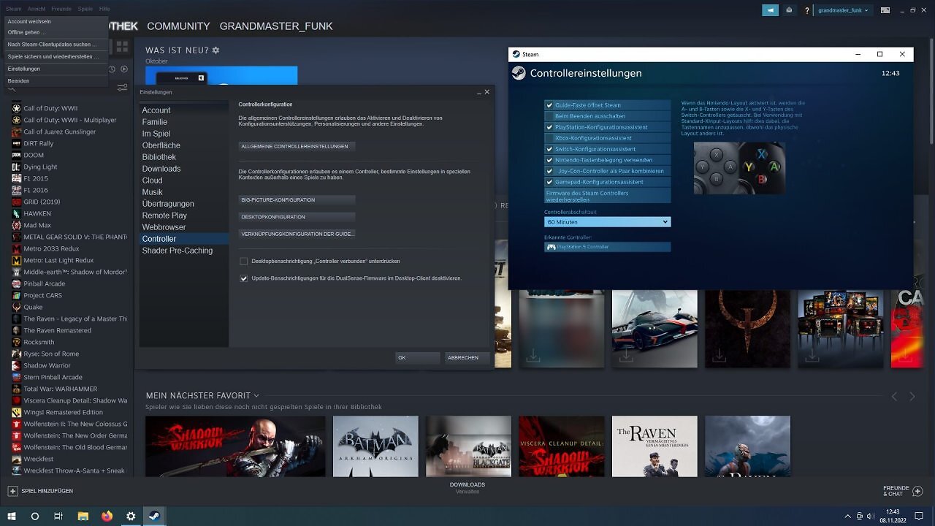Click Abbrechen in settings dialog
Image resolution: width=935 pixels, height=526 pixels.
tap(467, 357)
